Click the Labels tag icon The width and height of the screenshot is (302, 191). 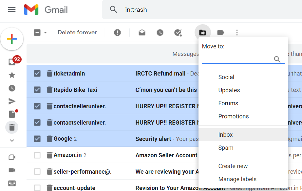click(220, 32)
